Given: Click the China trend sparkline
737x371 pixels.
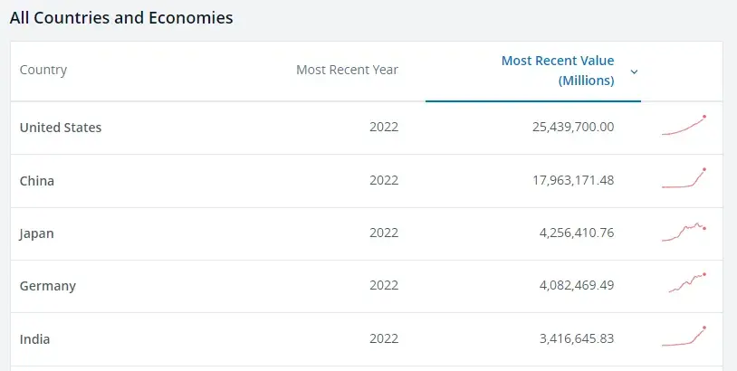Looking at the screenshot, I should 684,179.
